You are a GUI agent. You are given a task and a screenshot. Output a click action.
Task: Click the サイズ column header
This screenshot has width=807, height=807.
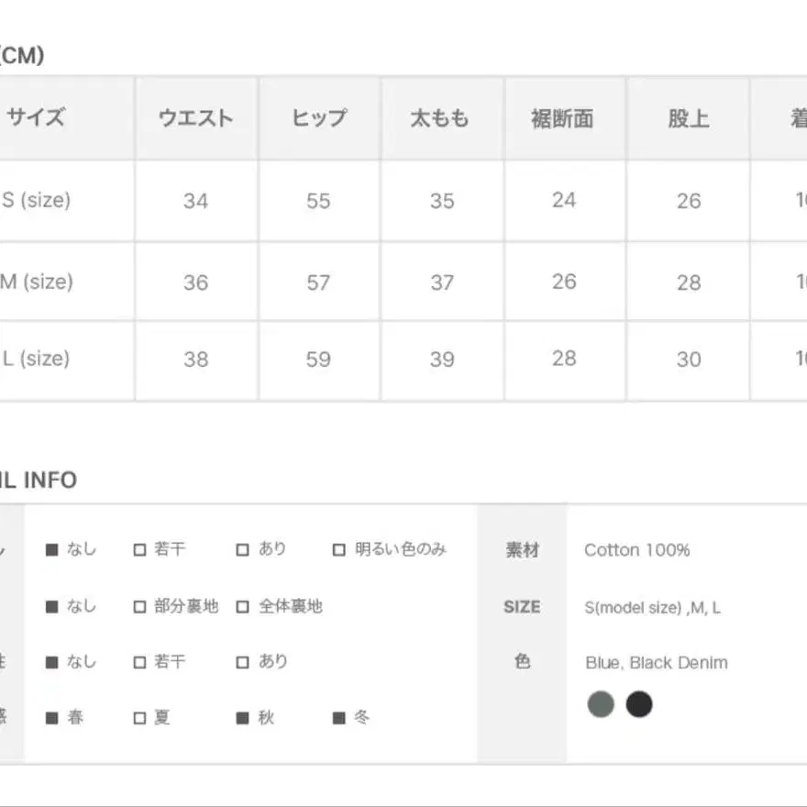pos(36,118)
